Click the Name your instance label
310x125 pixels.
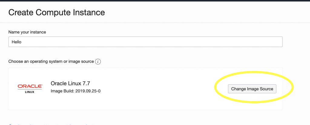point(27,32)
